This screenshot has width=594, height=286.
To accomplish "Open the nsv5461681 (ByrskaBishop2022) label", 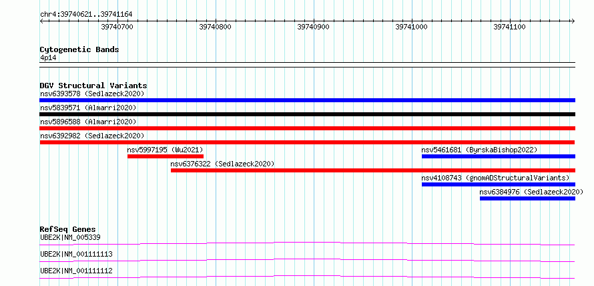I will click(479, 150).
